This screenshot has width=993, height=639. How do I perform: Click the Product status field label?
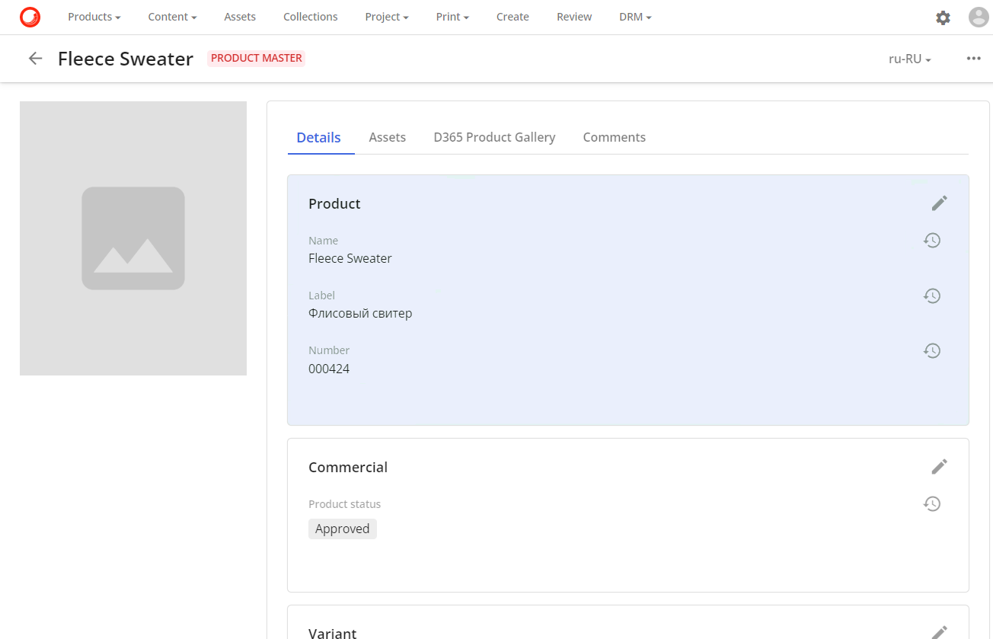(345, 504)
